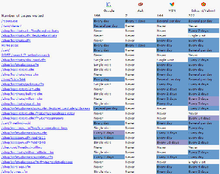Open the /shop/hardhats/willson.cfm link
Image resolution: width=220 pixels, height=174 pixels.
point(22,99)
